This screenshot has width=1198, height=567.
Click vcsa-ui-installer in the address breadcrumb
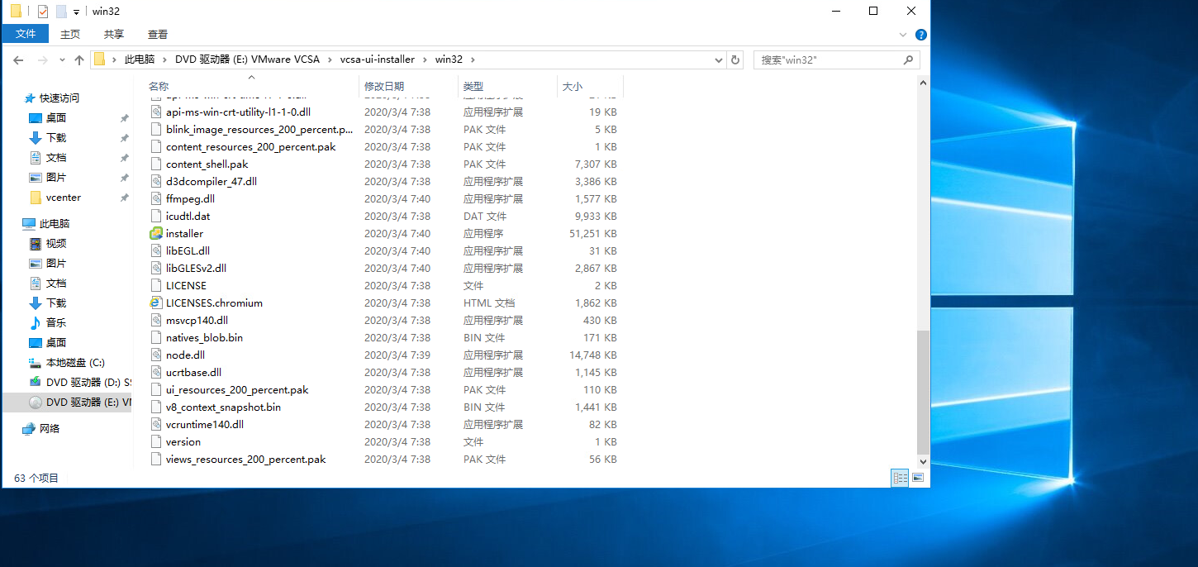point(378,60)
